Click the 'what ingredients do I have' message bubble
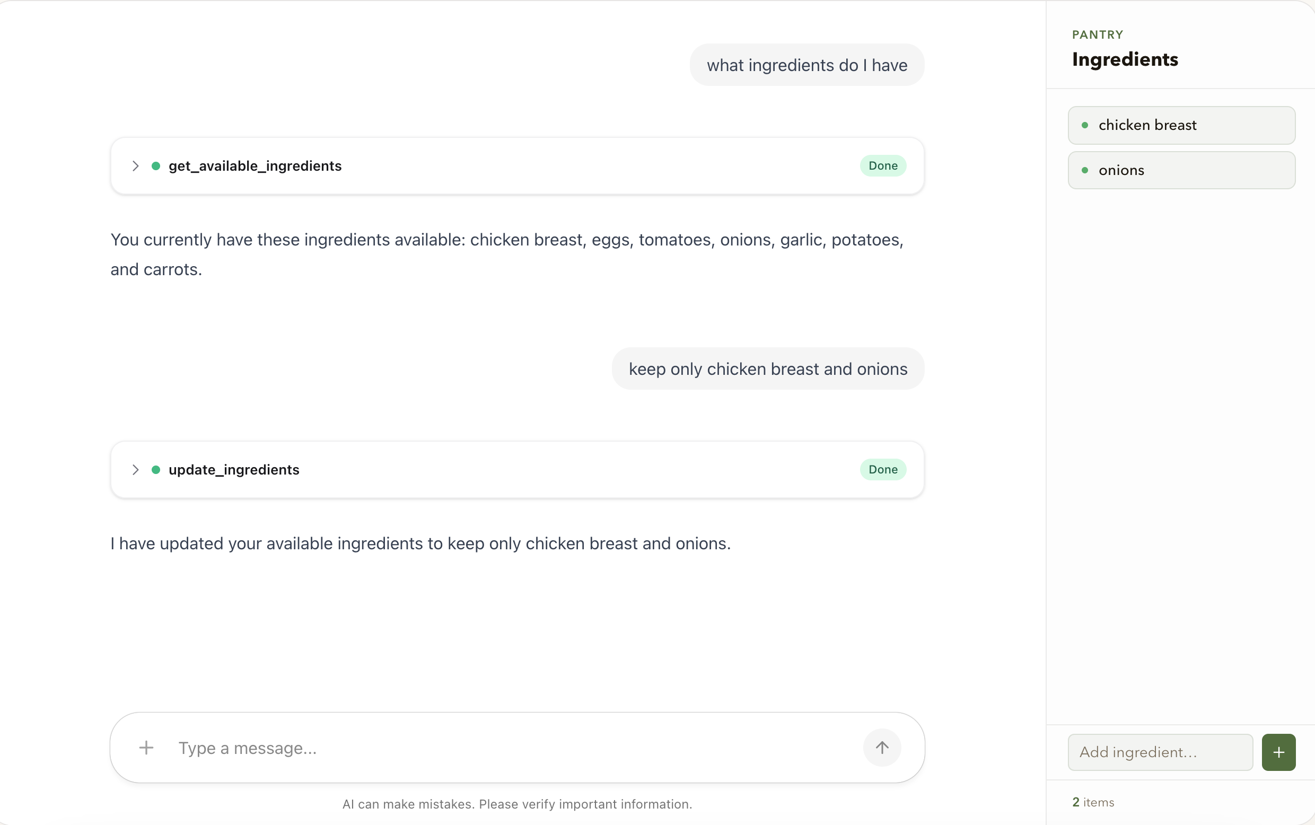Screen dimensions: 1315x825 pos(806,65)
